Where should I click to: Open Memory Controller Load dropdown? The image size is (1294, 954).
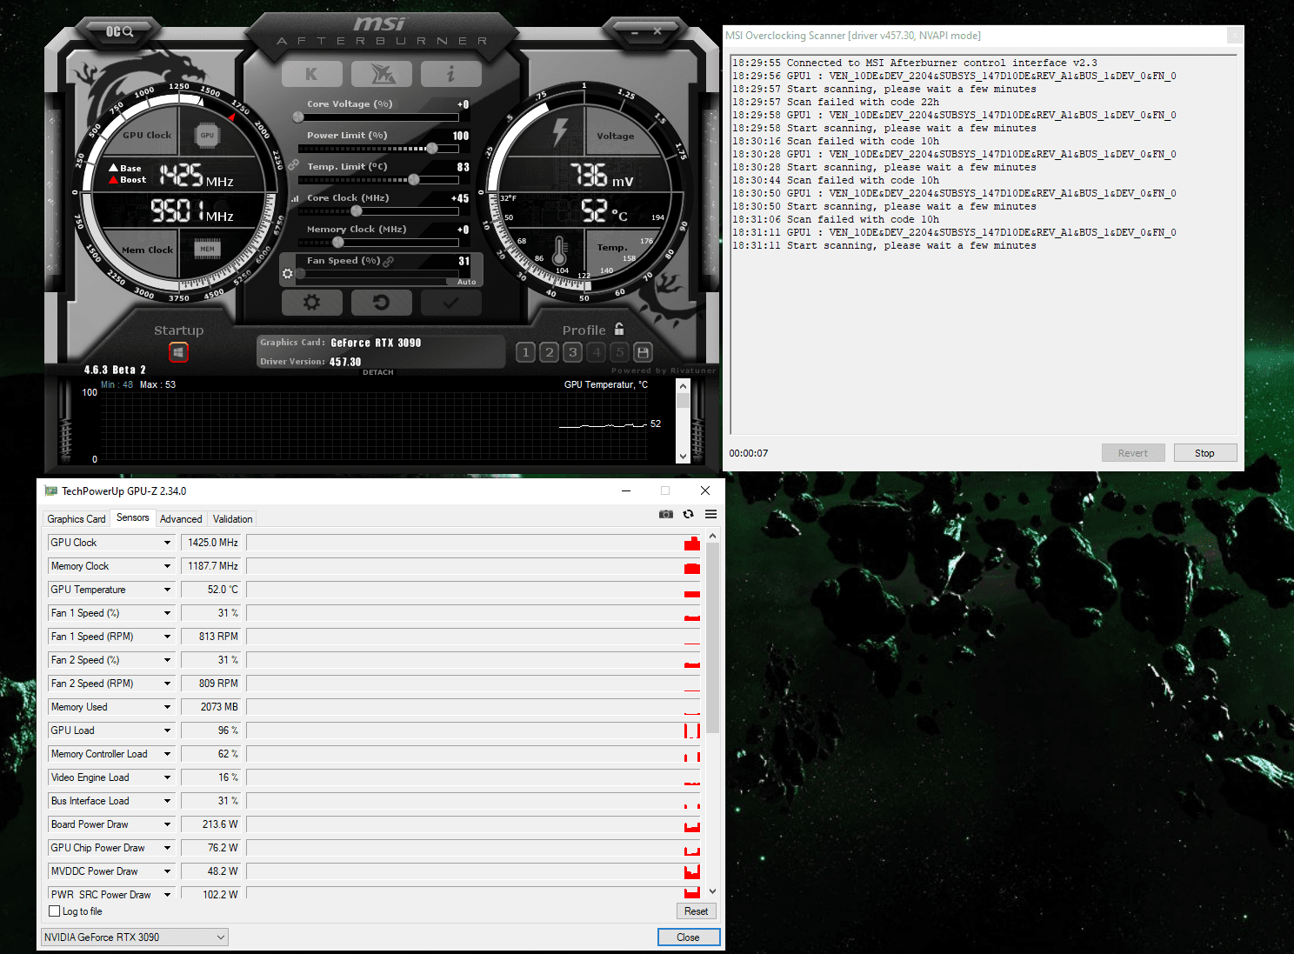168,754
